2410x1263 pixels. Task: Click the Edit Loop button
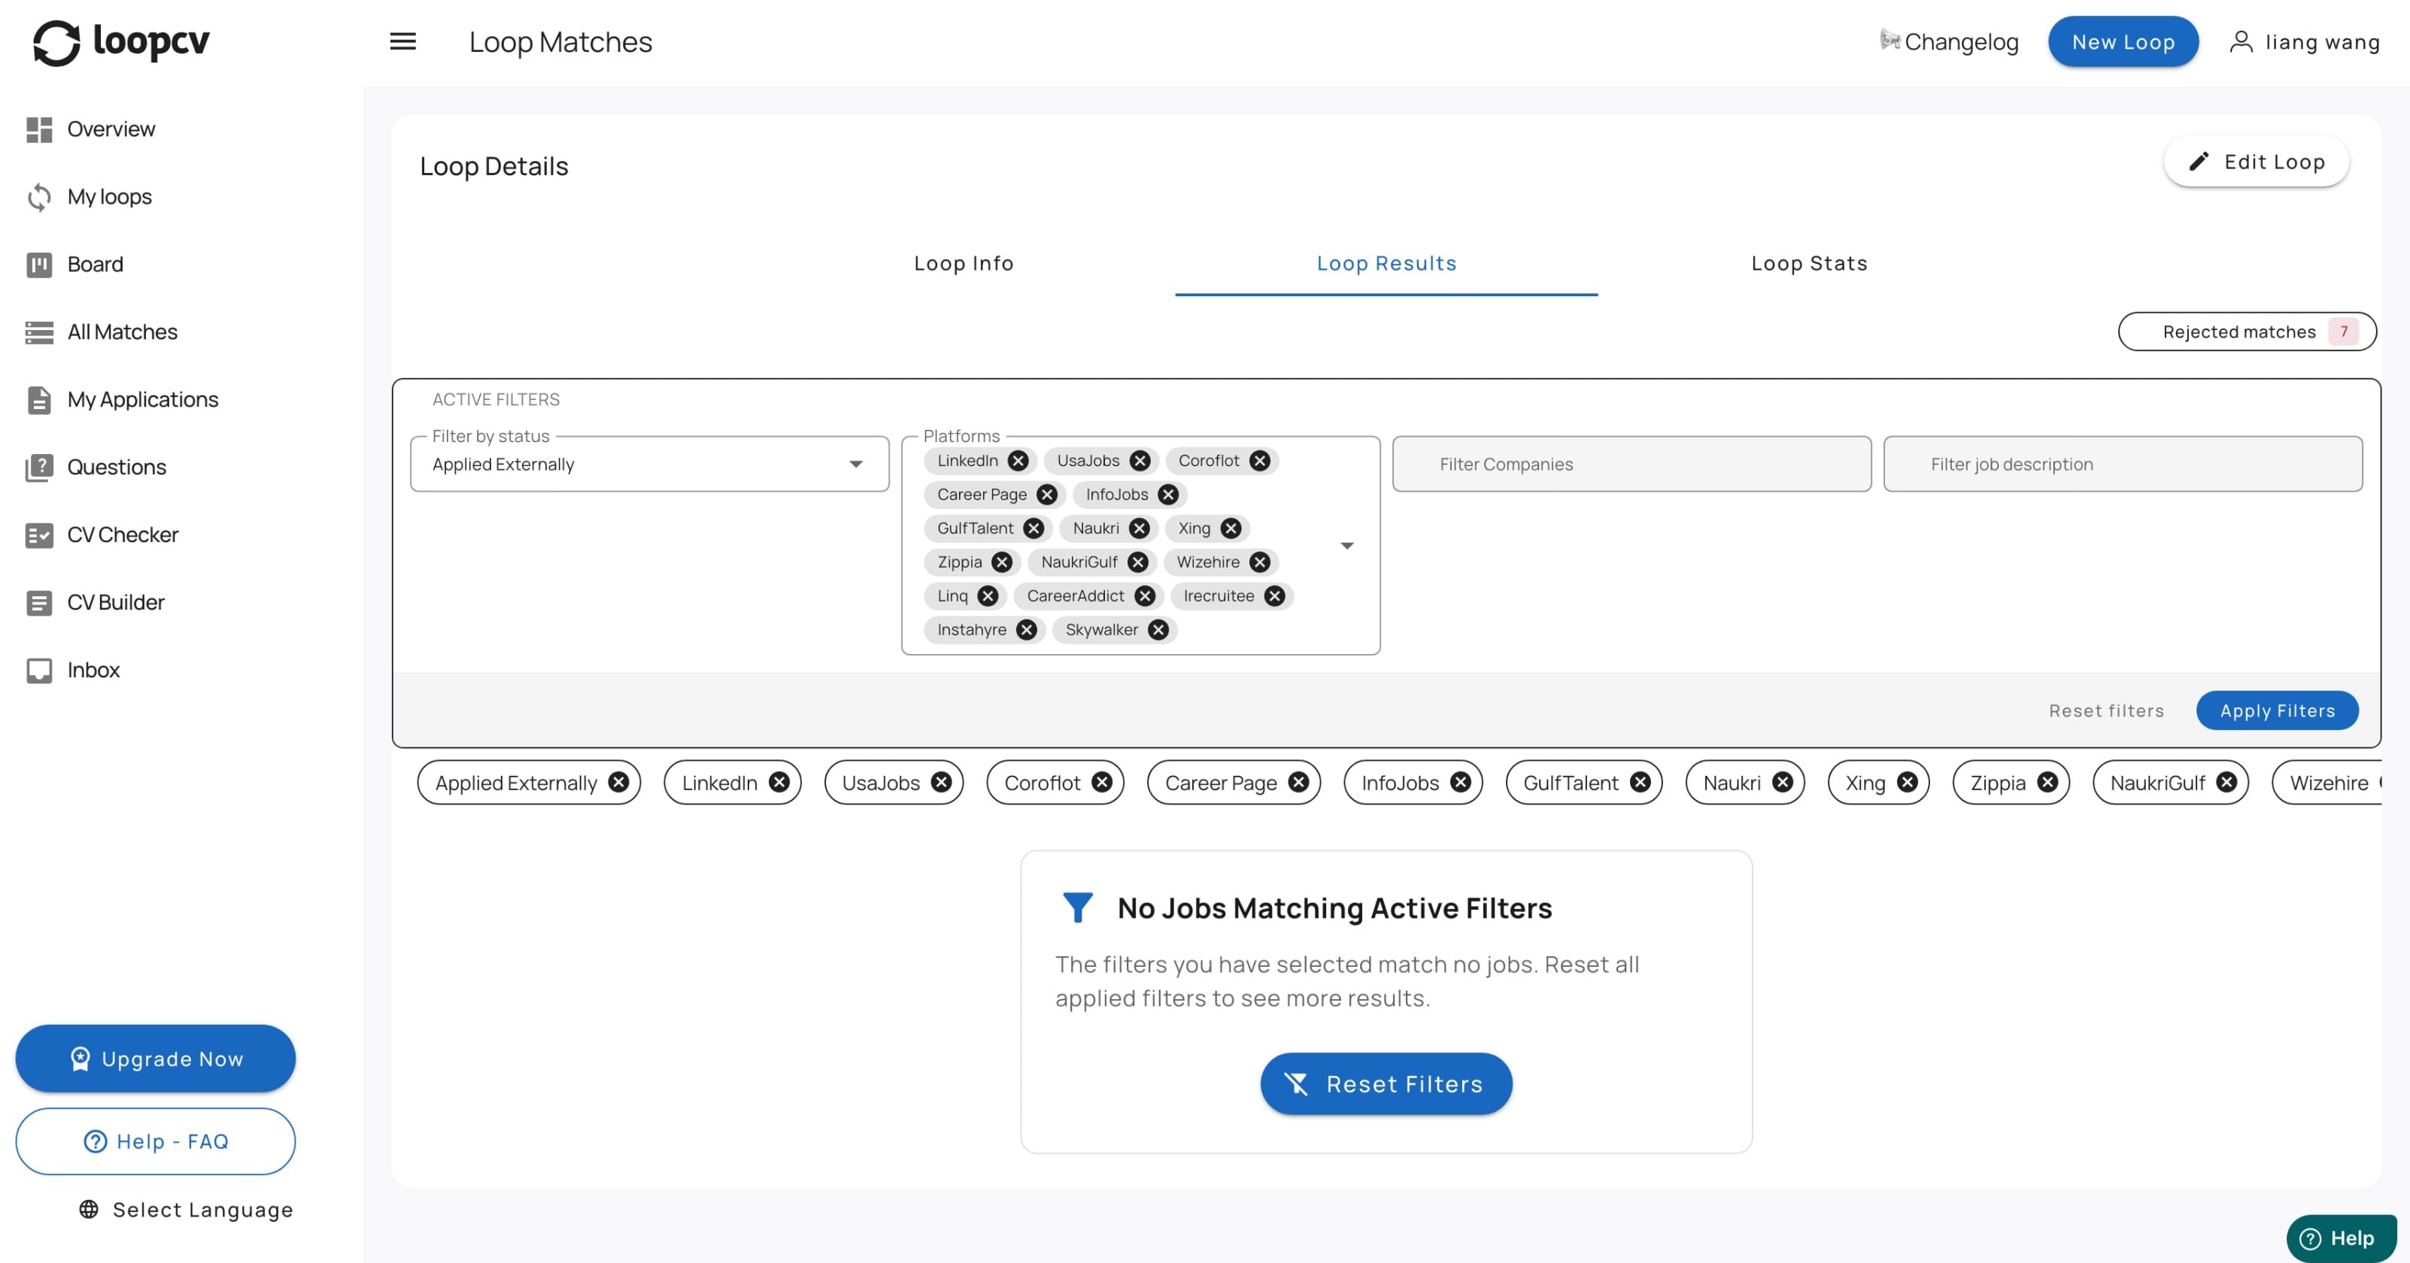pyautogui.click(x=2256, y=162)
